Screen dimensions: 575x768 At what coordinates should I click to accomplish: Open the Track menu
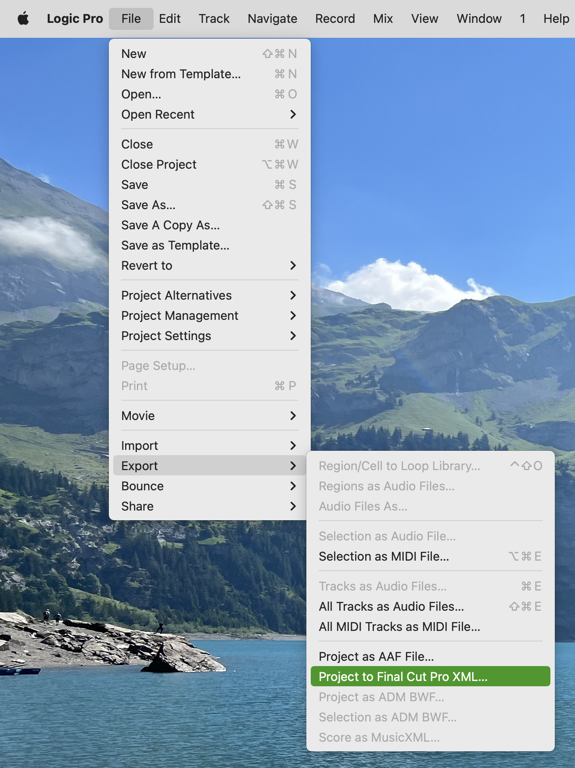(x=214, y=18)
